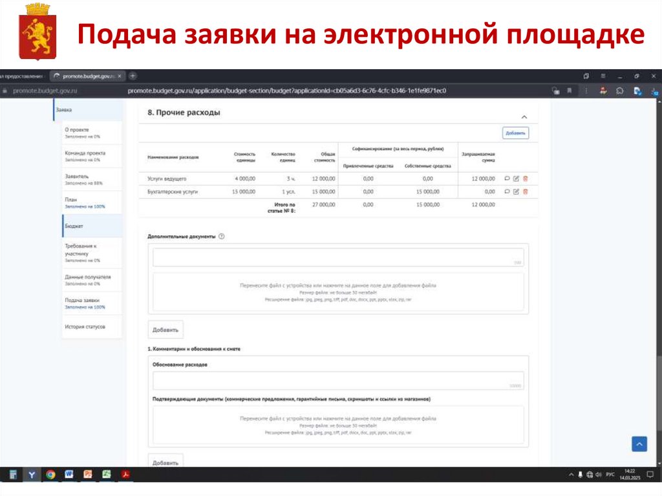Click the Дополнительные документы description input

click(338, 257)
